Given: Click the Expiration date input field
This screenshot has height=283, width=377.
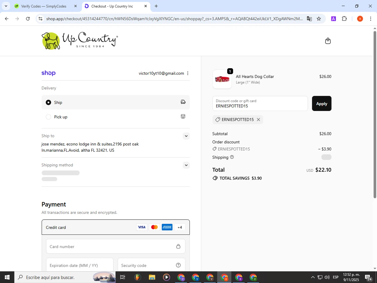Looking at the screenshot, I should 80,265.
